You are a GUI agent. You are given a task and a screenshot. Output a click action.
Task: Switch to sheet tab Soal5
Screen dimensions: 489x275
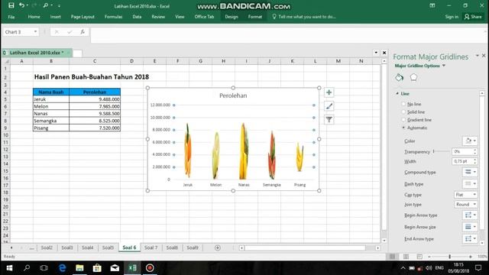[108, 247]
